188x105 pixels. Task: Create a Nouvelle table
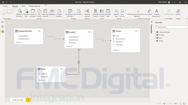point(108,13)
